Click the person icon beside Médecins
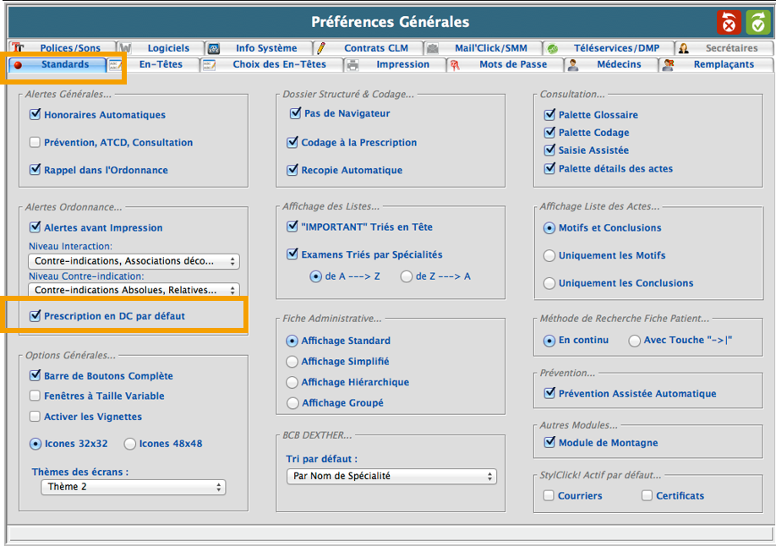This screenshot has width=776, height=546. pyautogui.click(x=573, y=64)
